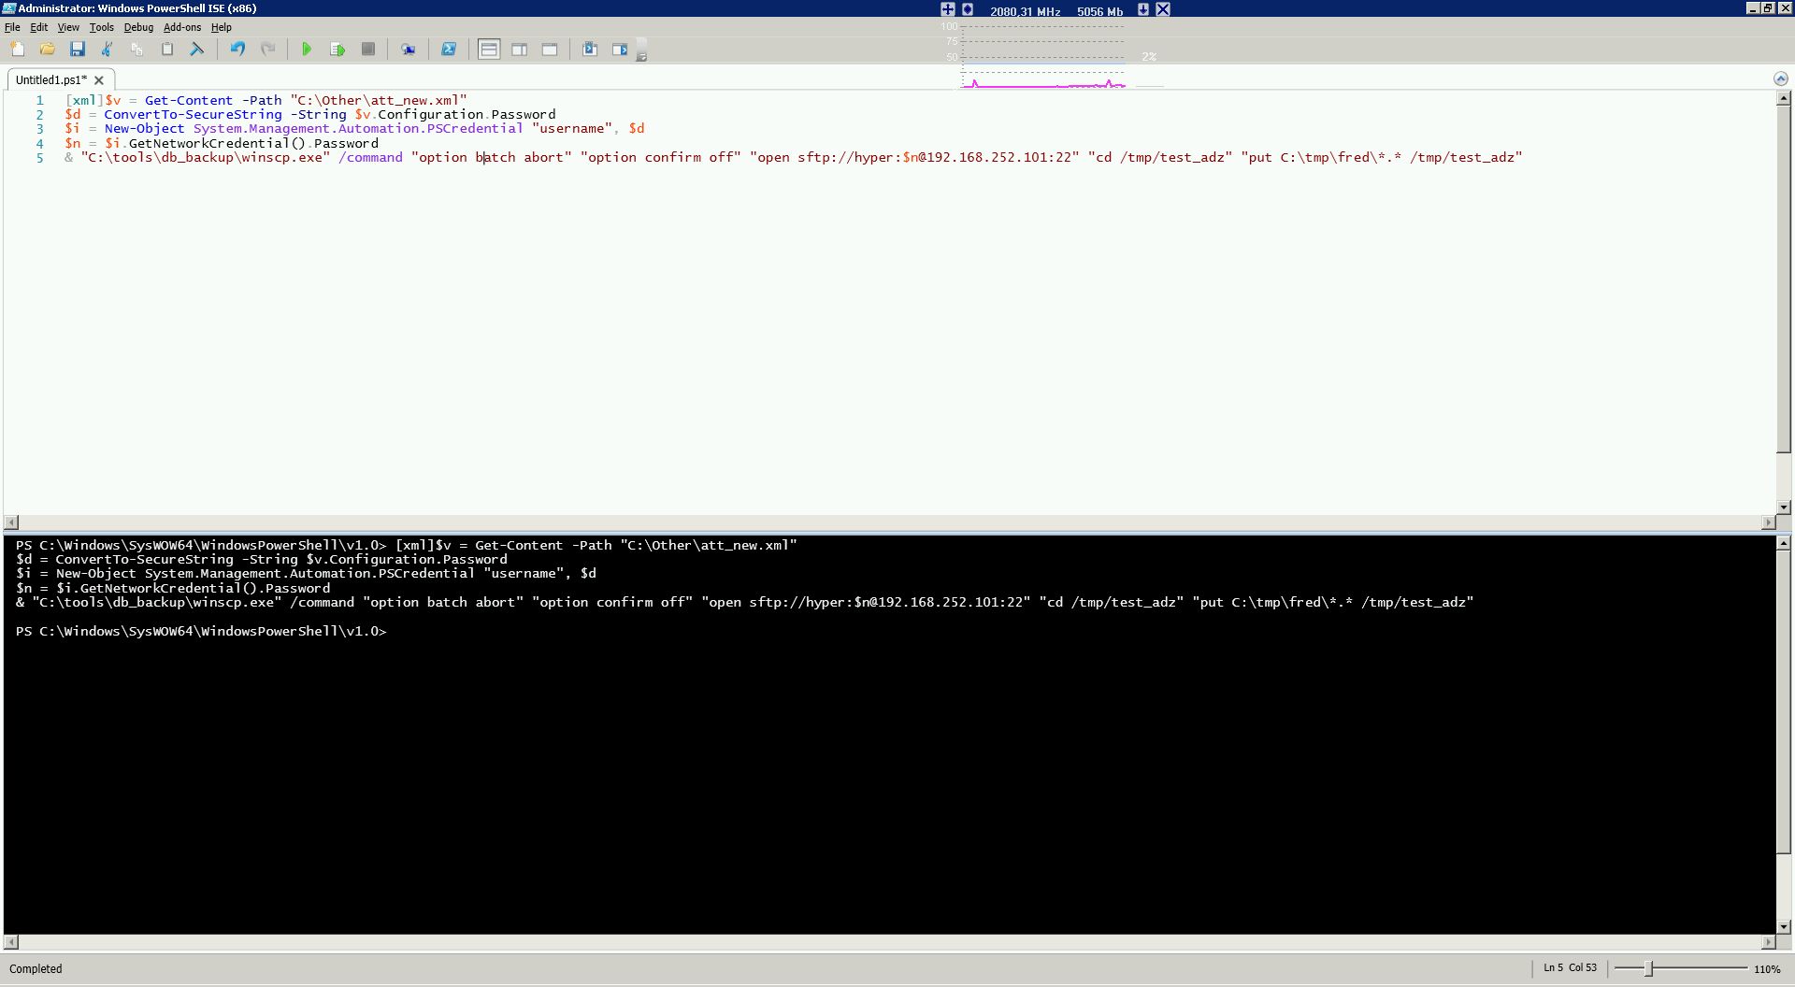
Task: Open the Add-ons menu
Action: [x=182, y=27]
